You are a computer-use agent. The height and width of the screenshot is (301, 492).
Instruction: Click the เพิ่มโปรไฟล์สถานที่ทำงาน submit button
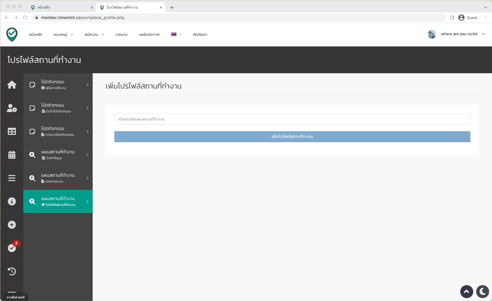point(292,137)
